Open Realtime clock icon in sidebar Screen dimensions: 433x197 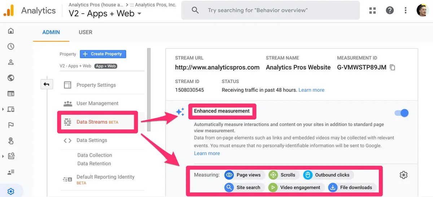[x=11, y=46]
